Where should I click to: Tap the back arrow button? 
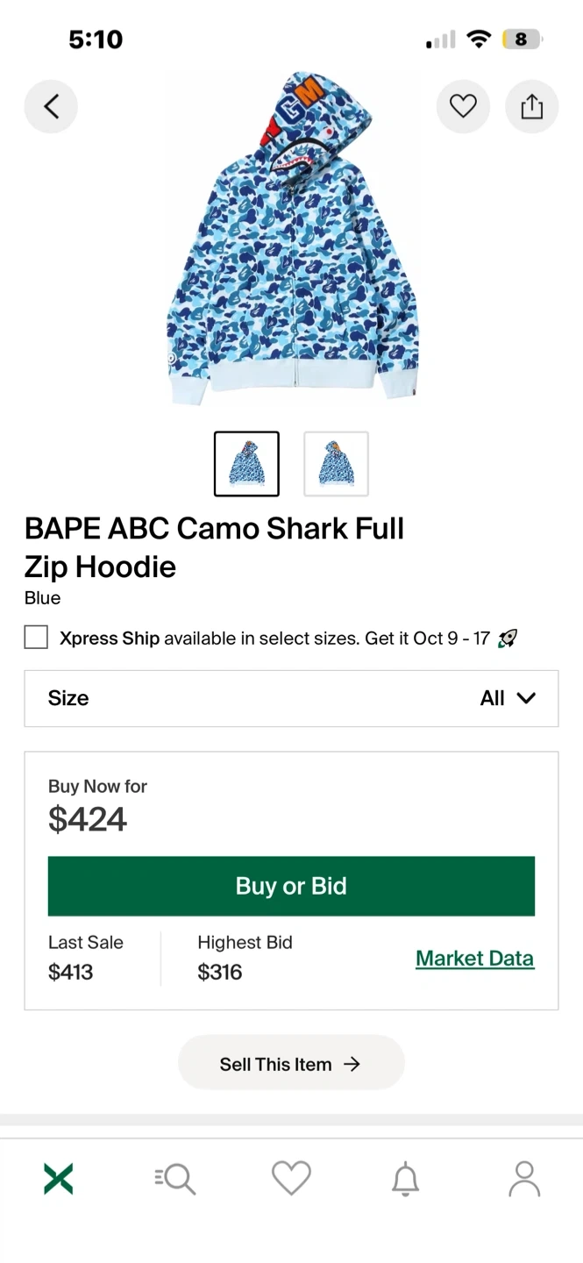[x=51, y=106]
